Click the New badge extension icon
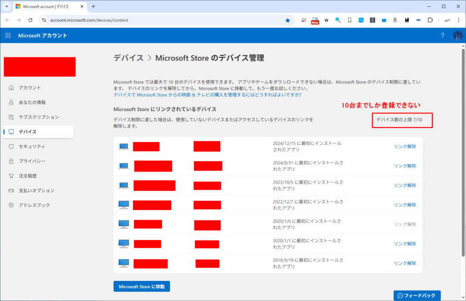Image resolution: width=466 pixels, height=301 pixels. (315, 20)
